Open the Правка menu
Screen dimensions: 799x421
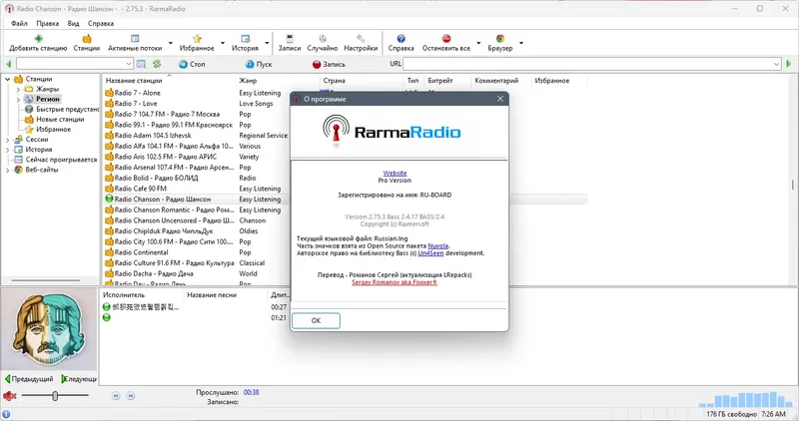(x=47, y=23)
